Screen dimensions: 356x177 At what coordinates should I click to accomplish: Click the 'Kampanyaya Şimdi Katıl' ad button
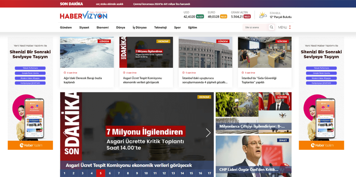click(30, 83)
